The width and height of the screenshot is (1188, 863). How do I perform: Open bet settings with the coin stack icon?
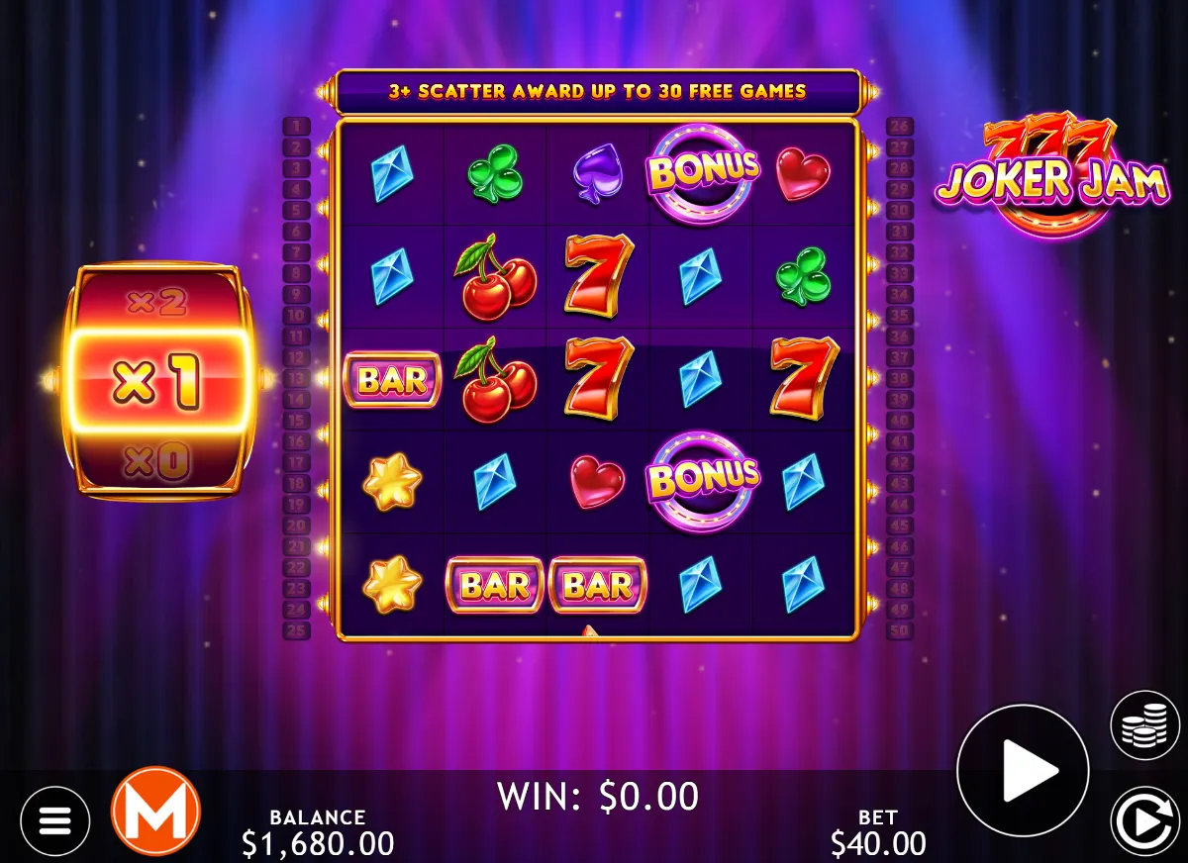point(1144,725)
